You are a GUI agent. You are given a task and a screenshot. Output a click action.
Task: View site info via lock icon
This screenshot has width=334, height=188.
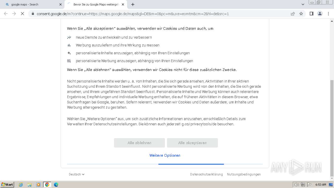point(33,14)
